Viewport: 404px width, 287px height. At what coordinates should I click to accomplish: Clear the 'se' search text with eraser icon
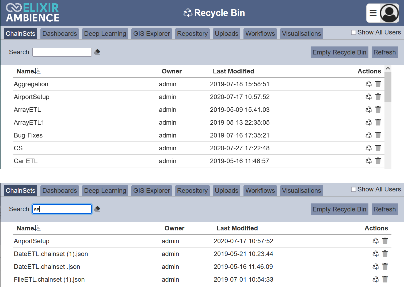click(97, 209)
